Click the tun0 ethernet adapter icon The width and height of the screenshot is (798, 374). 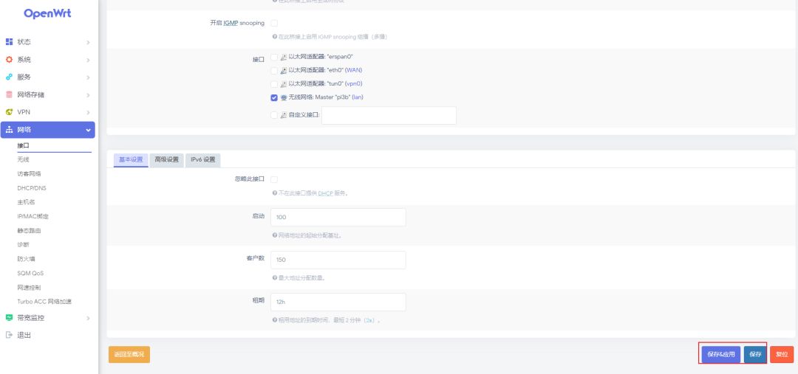[x=284, y=84]
